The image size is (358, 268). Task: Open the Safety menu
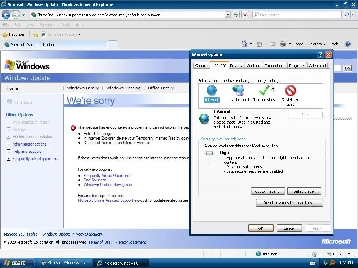click(x=318, y=44)
